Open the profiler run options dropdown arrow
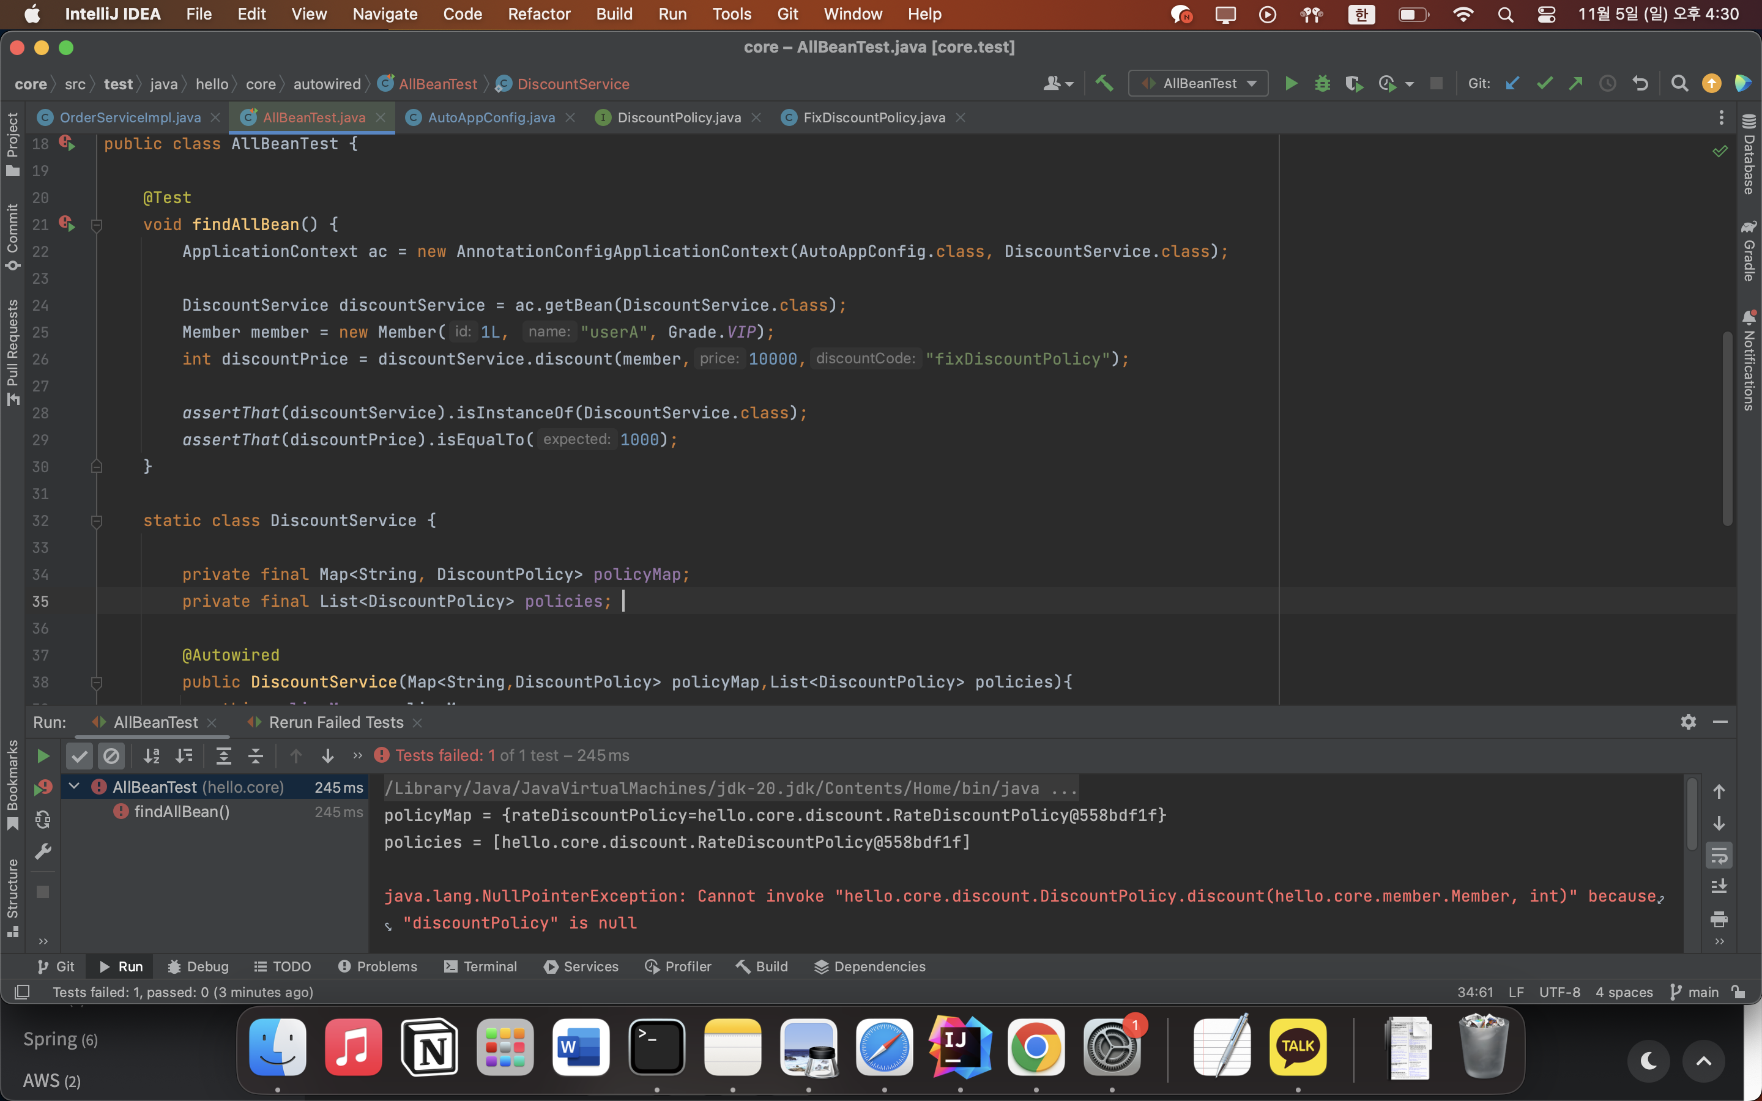 click(1410, 84)
